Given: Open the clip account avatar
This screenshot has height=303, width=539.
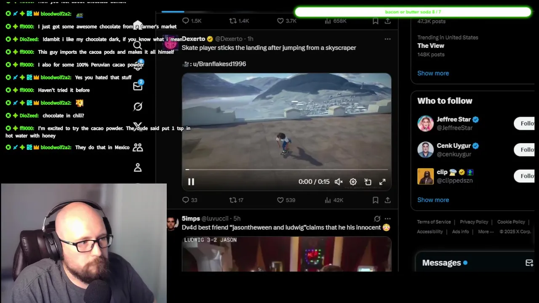Looking at the screenshot, I should 425,176.
